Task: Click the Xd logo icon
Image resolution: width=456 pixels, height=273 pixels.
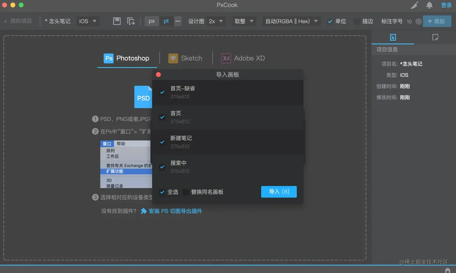Action: tap(226, 58)
